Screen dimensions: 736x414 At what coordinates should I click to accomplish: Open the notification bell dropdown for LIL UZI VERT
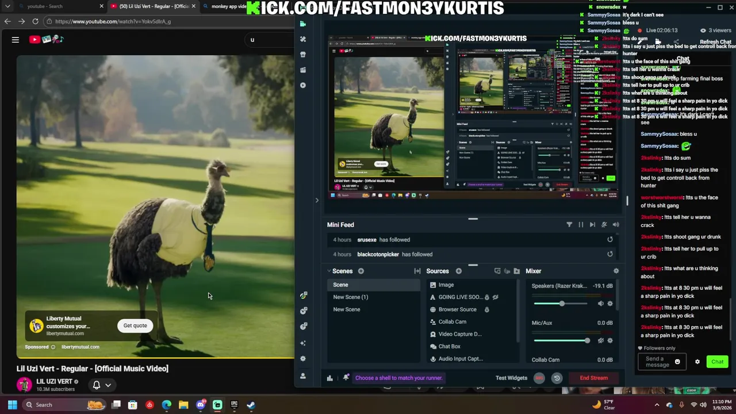tap(101, 385)
